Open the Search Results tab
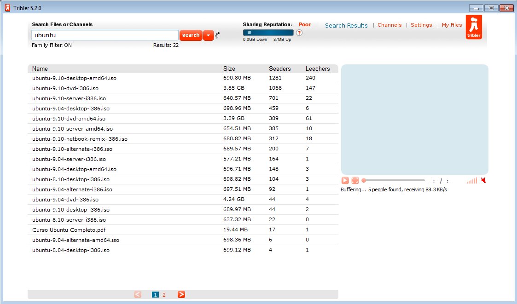 coord(346,25)
